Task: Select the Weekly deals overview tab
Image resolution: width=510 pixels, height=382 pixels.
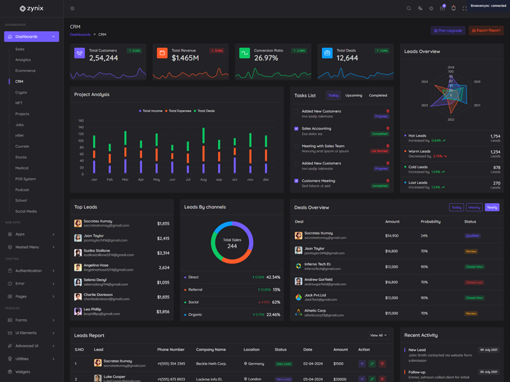Action: coord(474,208)
